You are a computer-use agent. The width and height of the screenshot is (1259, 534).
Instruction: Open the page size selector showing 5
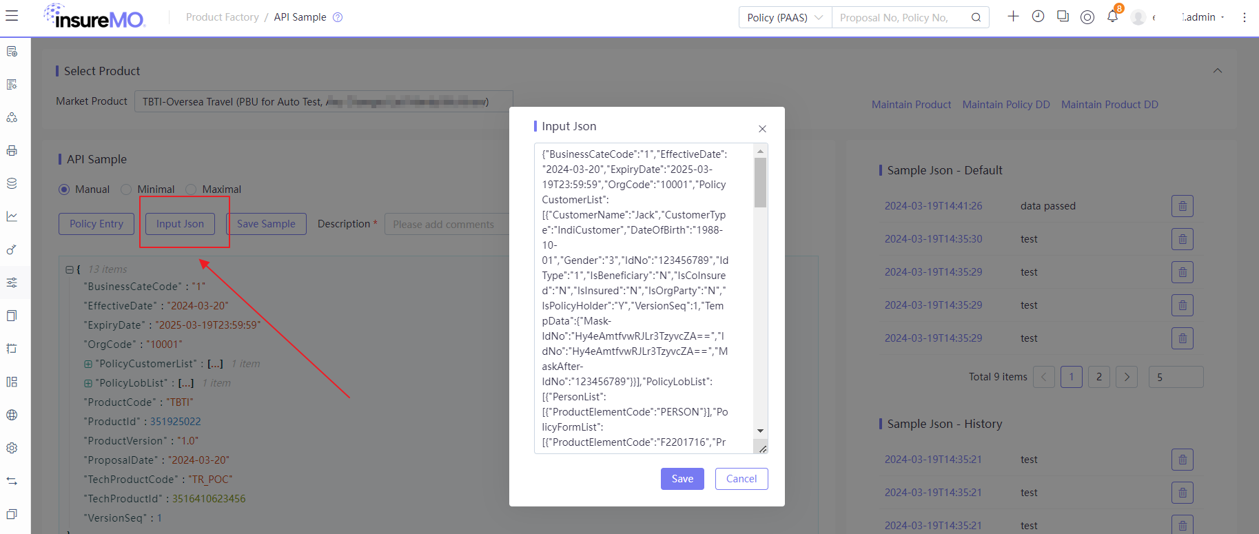[x=1176, y=377]
